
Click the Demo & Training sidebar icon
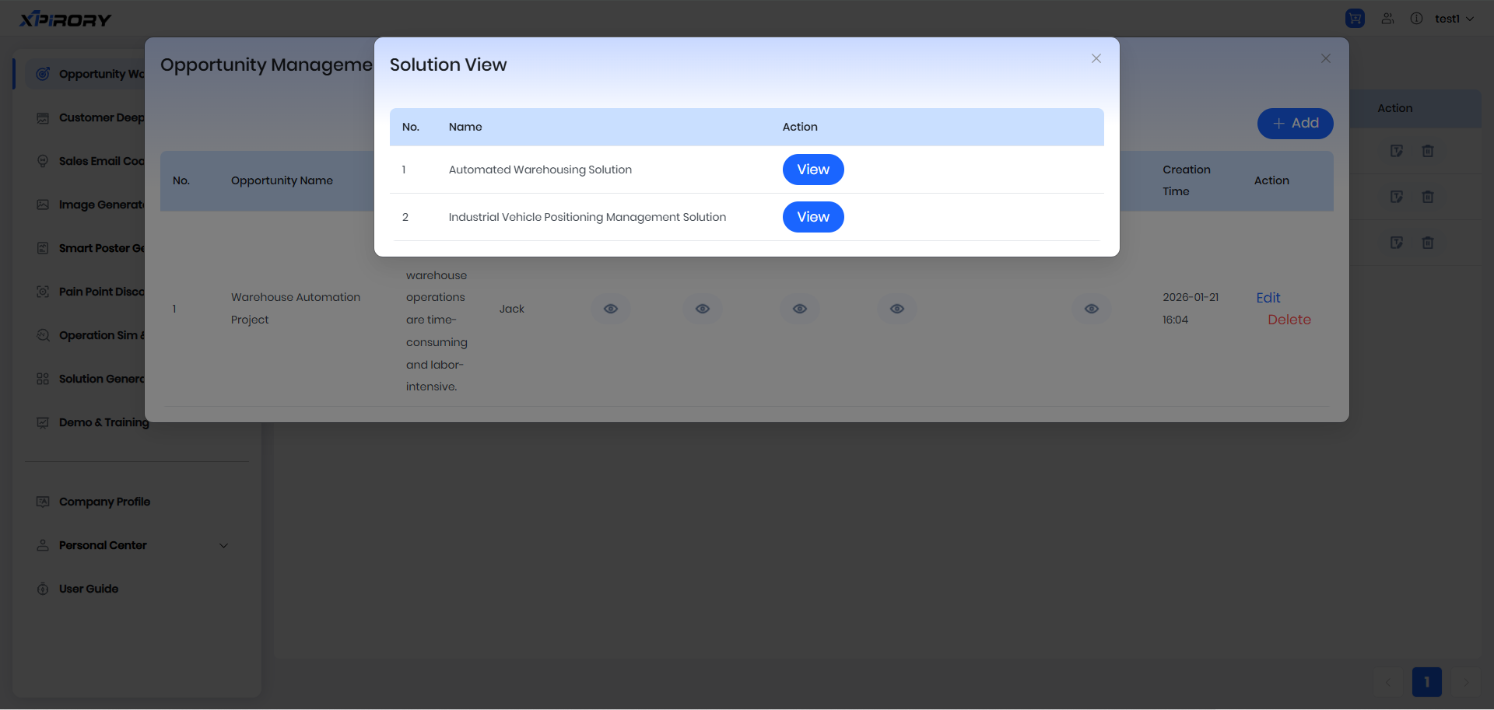pos(43,422)
